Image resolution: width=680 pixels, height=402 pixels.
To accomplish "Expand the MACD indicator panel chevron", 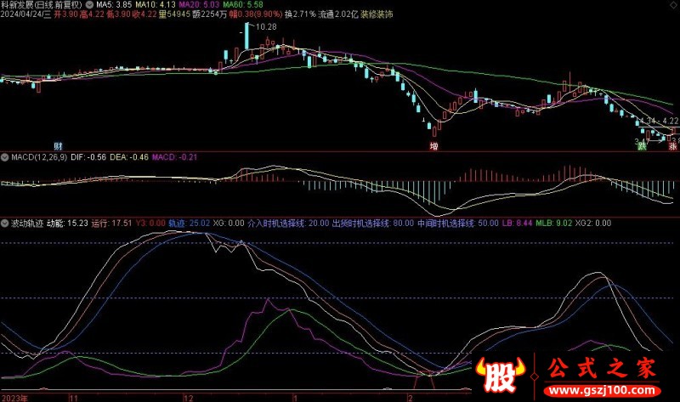I will click(5, 157).
